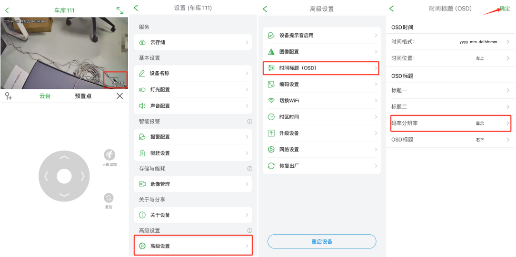516x257 pixels.
Task: Tilt camera up on PTZ pad
Action: click(64, 158)
